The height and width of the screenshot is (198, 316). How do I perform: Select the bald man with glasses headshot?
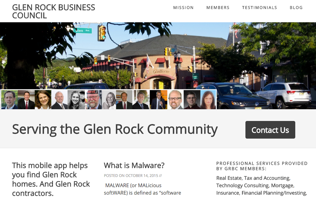coord(175,100)
